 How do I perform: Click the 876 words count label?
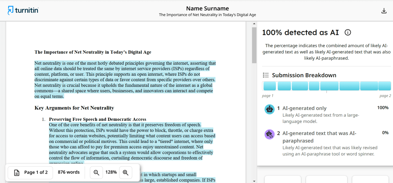pos(69,172)
